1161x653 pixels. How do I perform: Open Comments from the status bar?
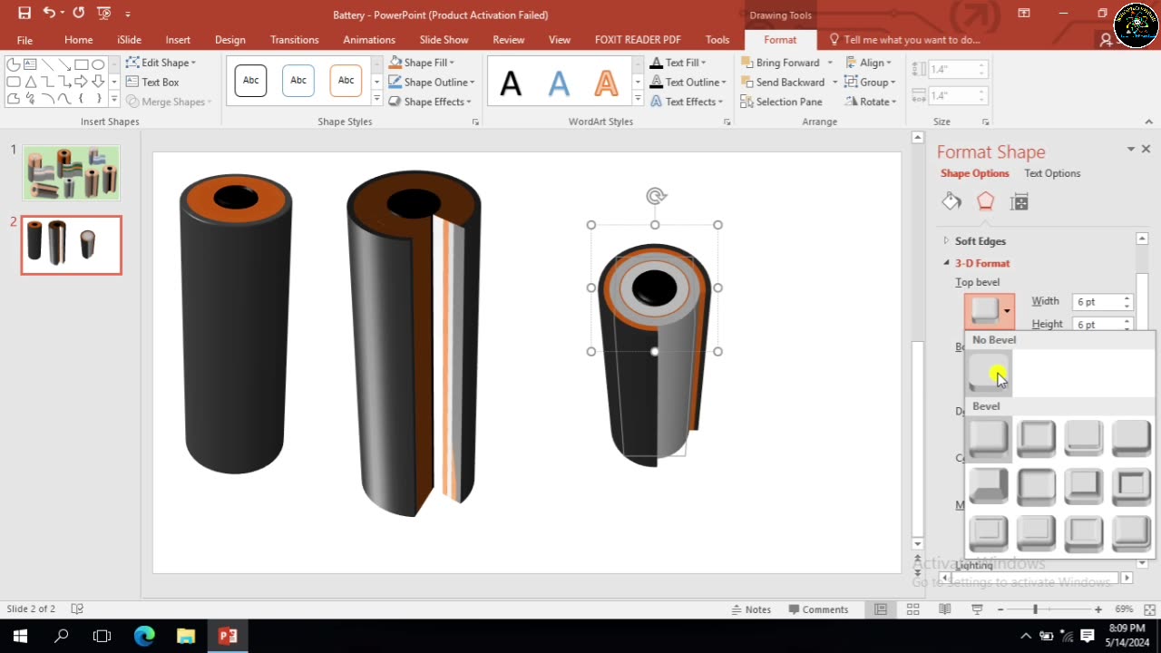coord(818,609)
